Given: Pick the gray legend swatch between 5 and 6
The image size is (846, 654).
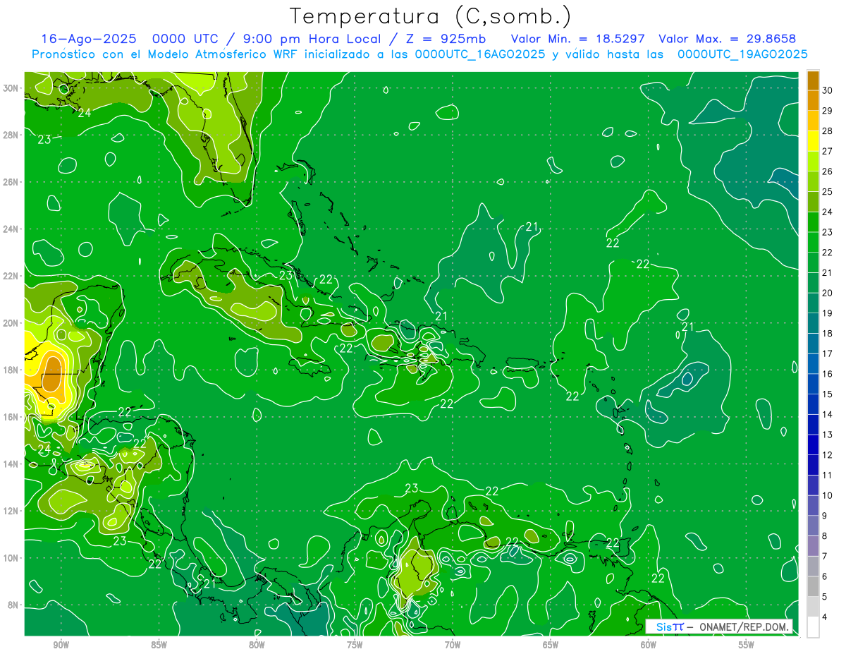Looking at the screenshot, I should [813, 586].
